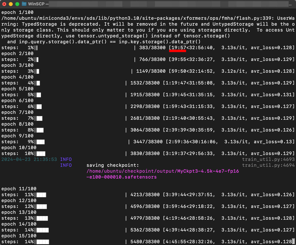Click the step count 4213/38300
The height and width of the screenshot is (245, 296).
pos(145,195)
